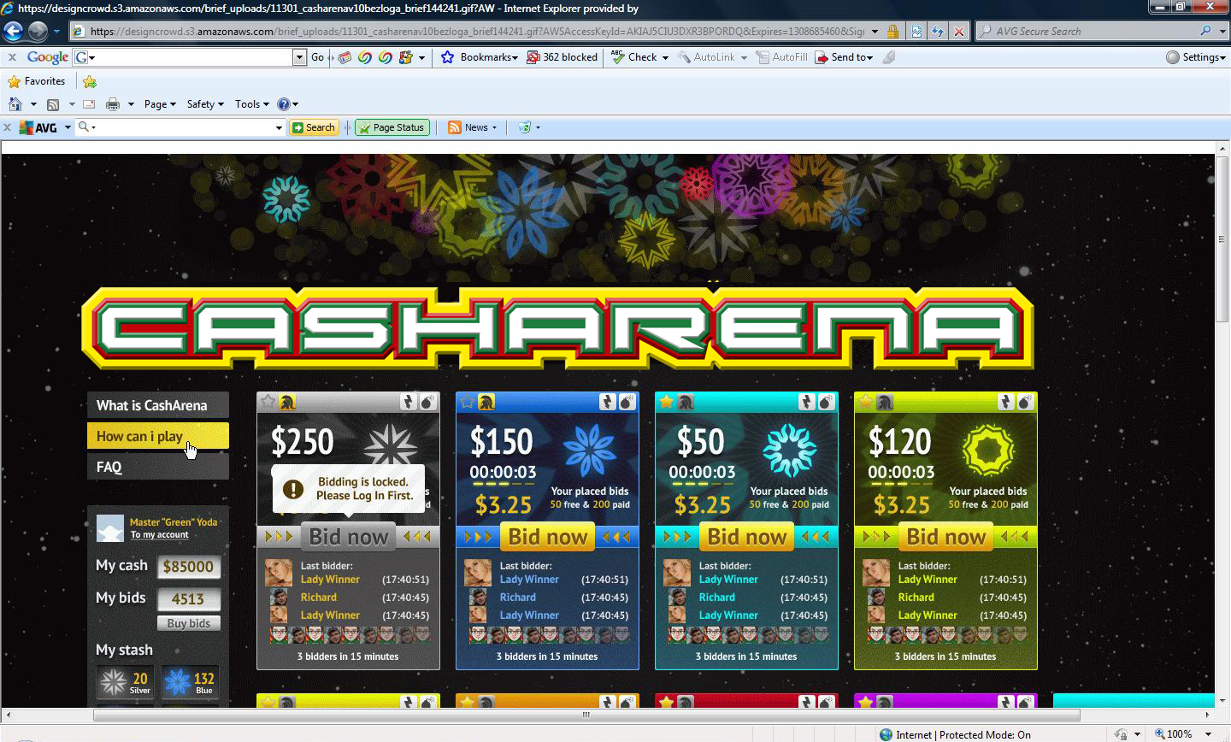Toggle favorite star on $250 auction card

pyautogui.click(x=268, y=402)
